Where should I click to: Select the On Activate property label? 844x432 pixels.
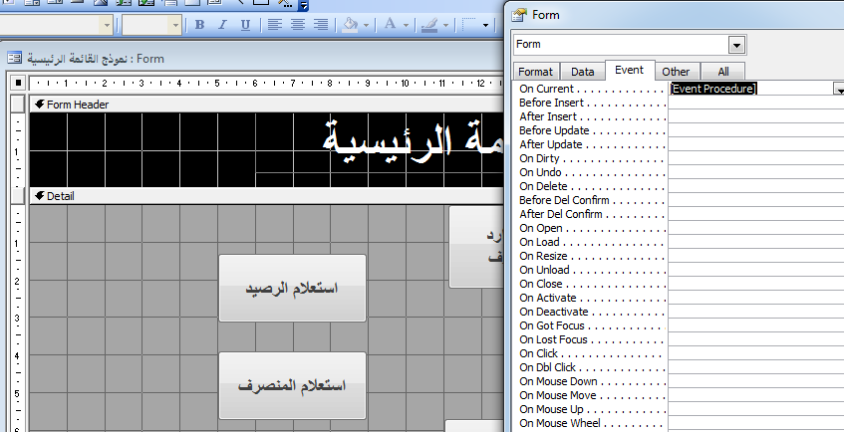[547, 298]
